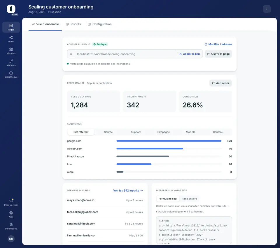Open Hubs in the sidebar
Image resolution: width=280 pixels, height=248 pixels.
point(11,39)
